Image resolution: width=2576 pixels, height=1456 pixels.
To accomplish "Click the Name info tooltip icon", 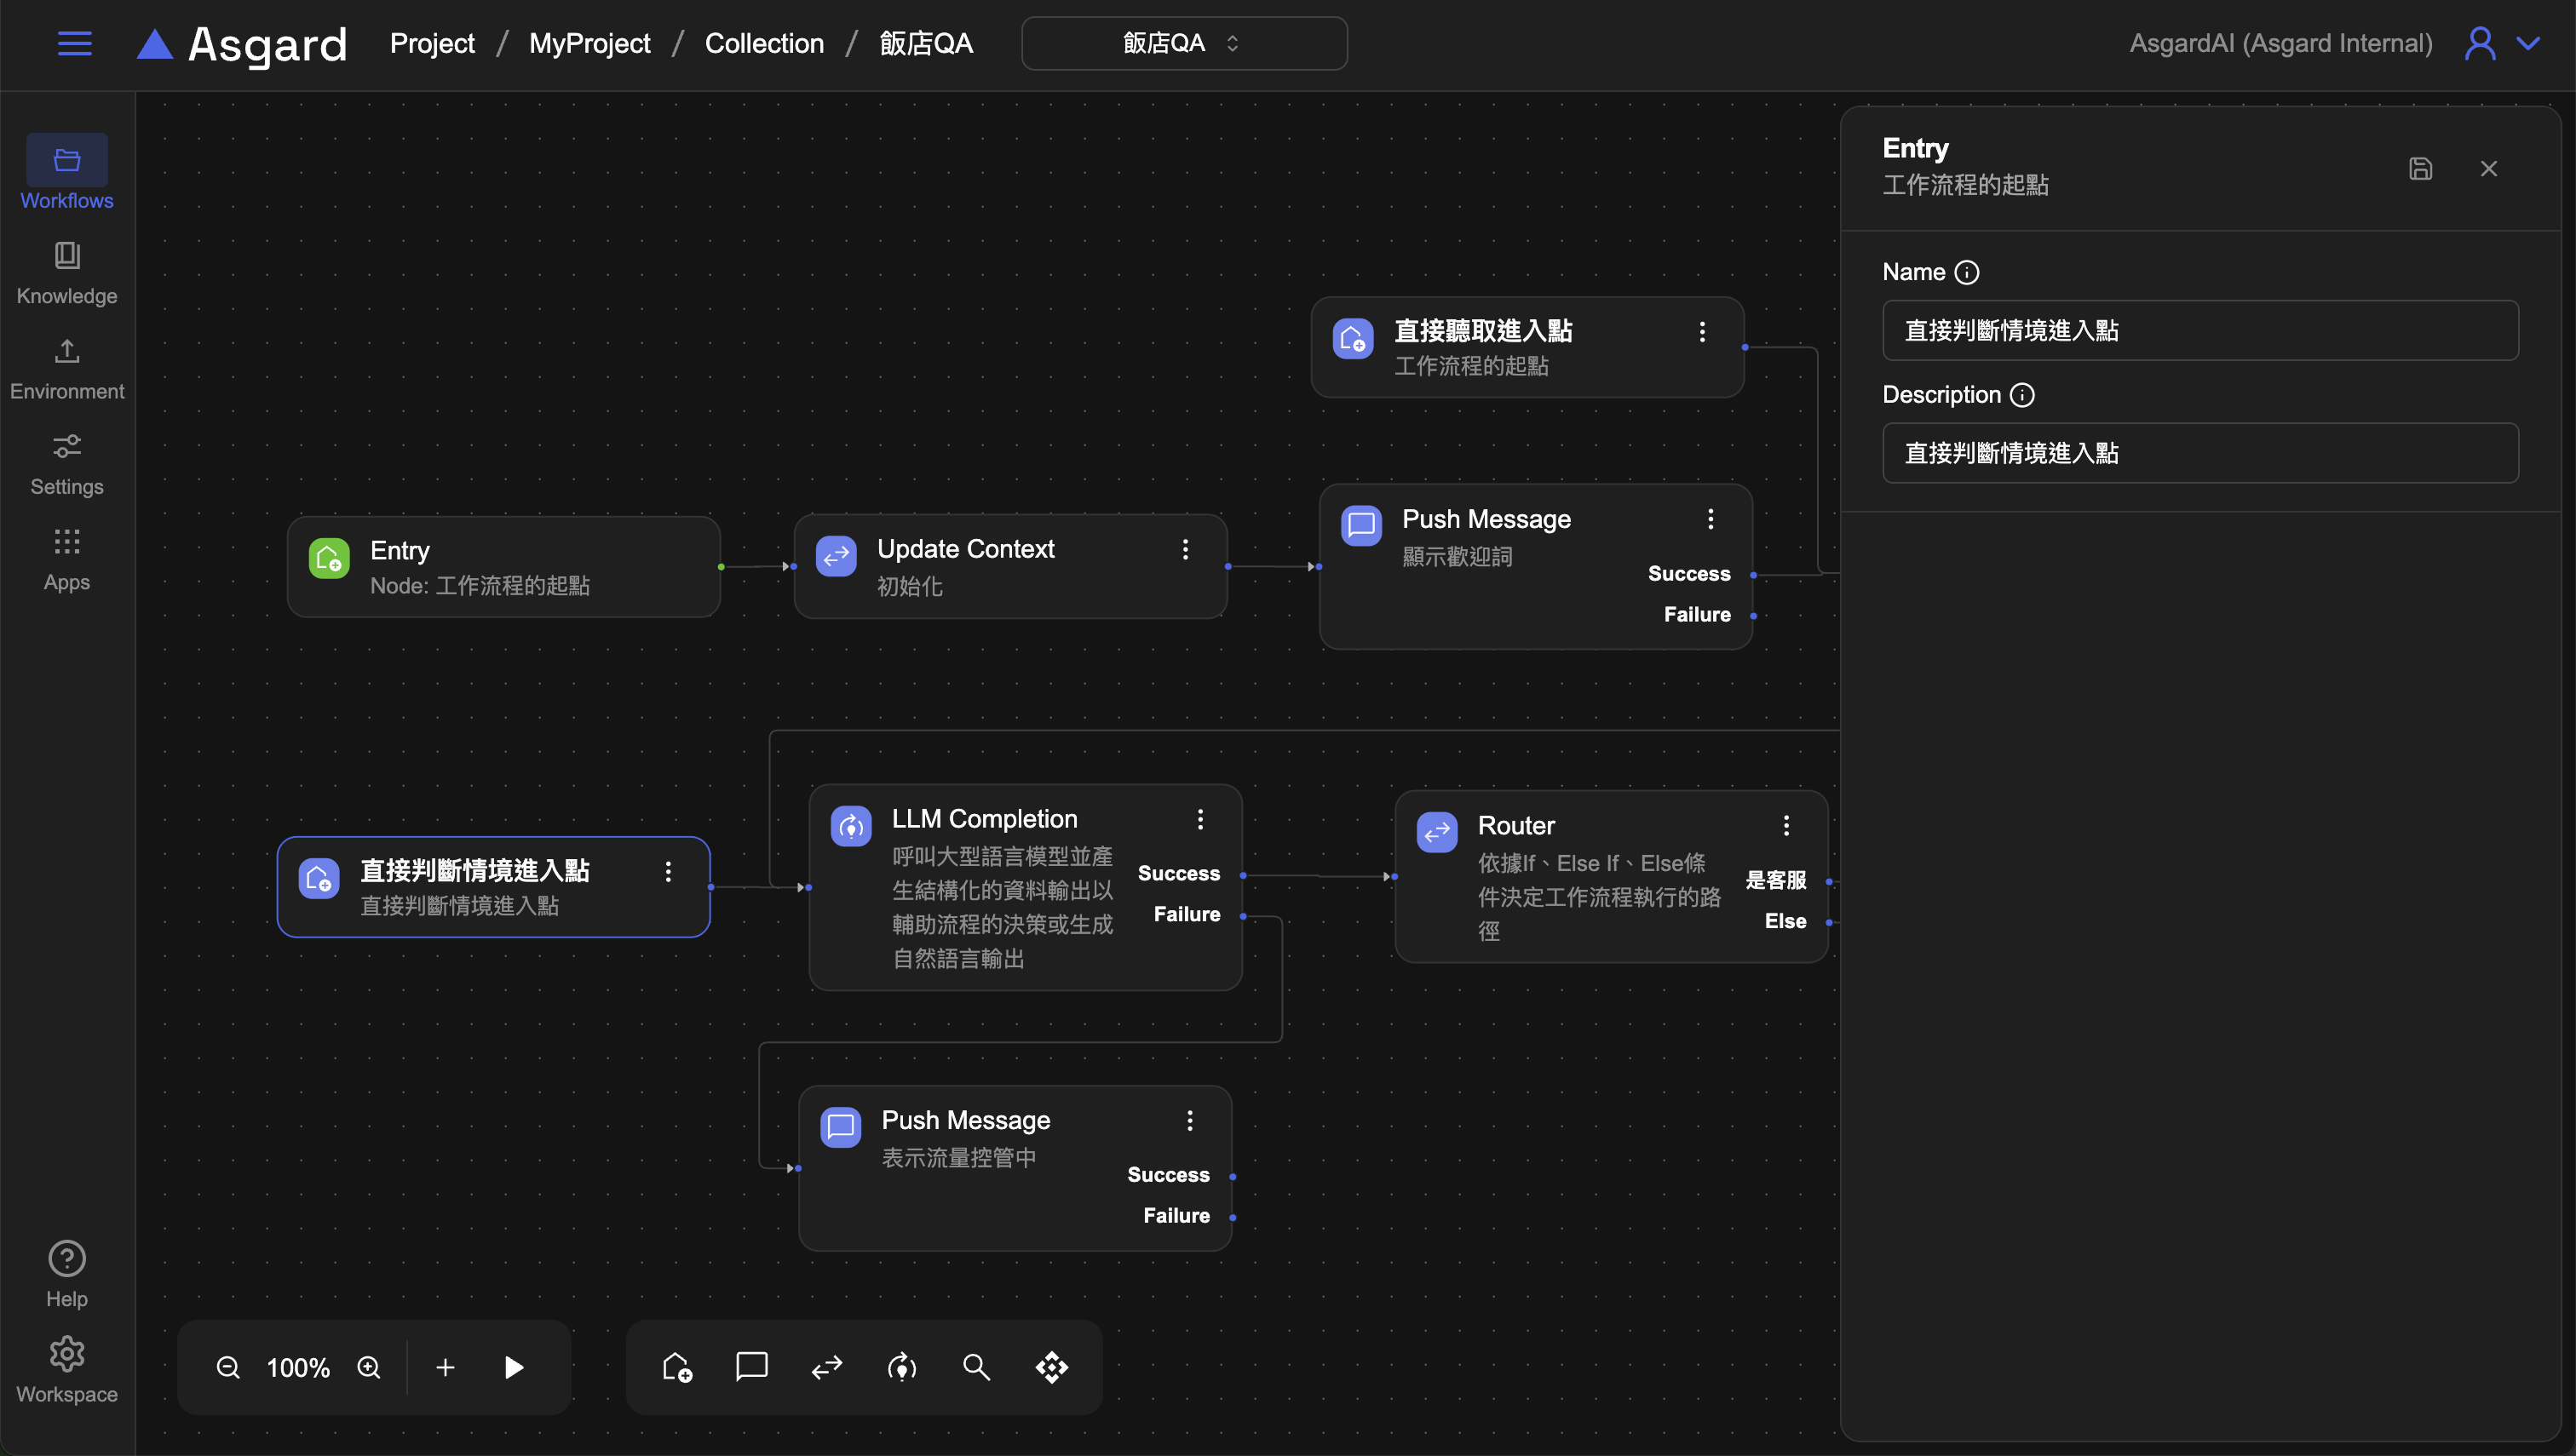I will click(1967, 272).
